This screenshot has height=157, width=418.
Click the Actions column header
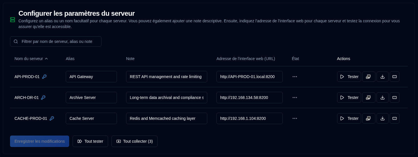343,59
